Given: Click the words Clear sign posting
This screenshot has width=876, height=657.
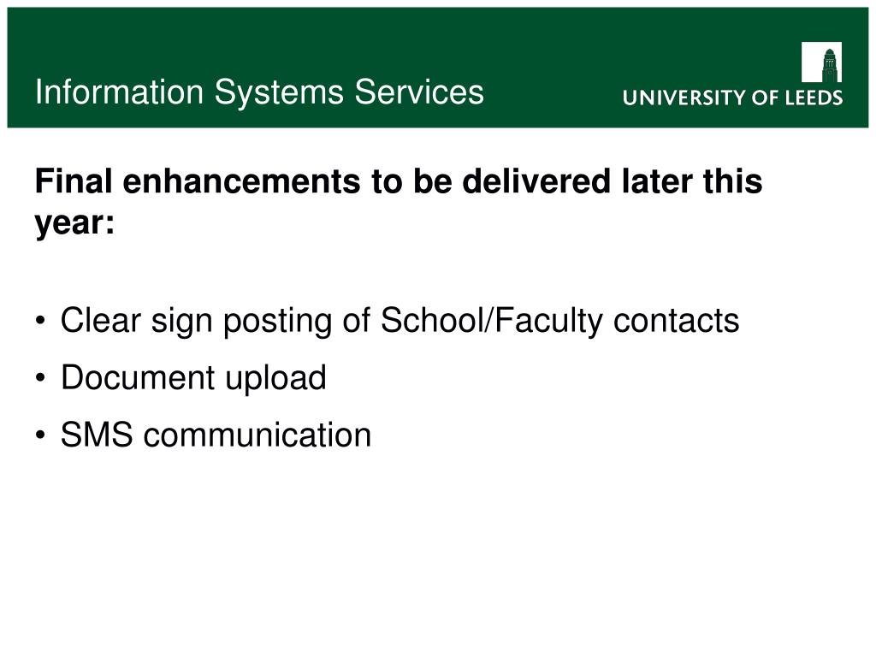Looking at the screenshot, I should click(196, 322).
